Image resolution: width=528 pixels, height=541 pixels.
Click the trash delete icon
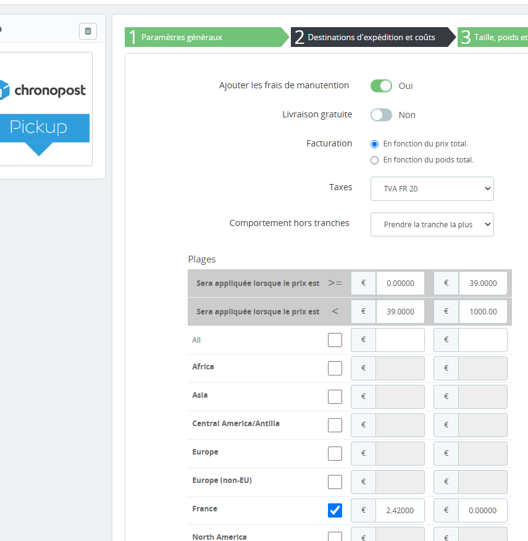88,31
